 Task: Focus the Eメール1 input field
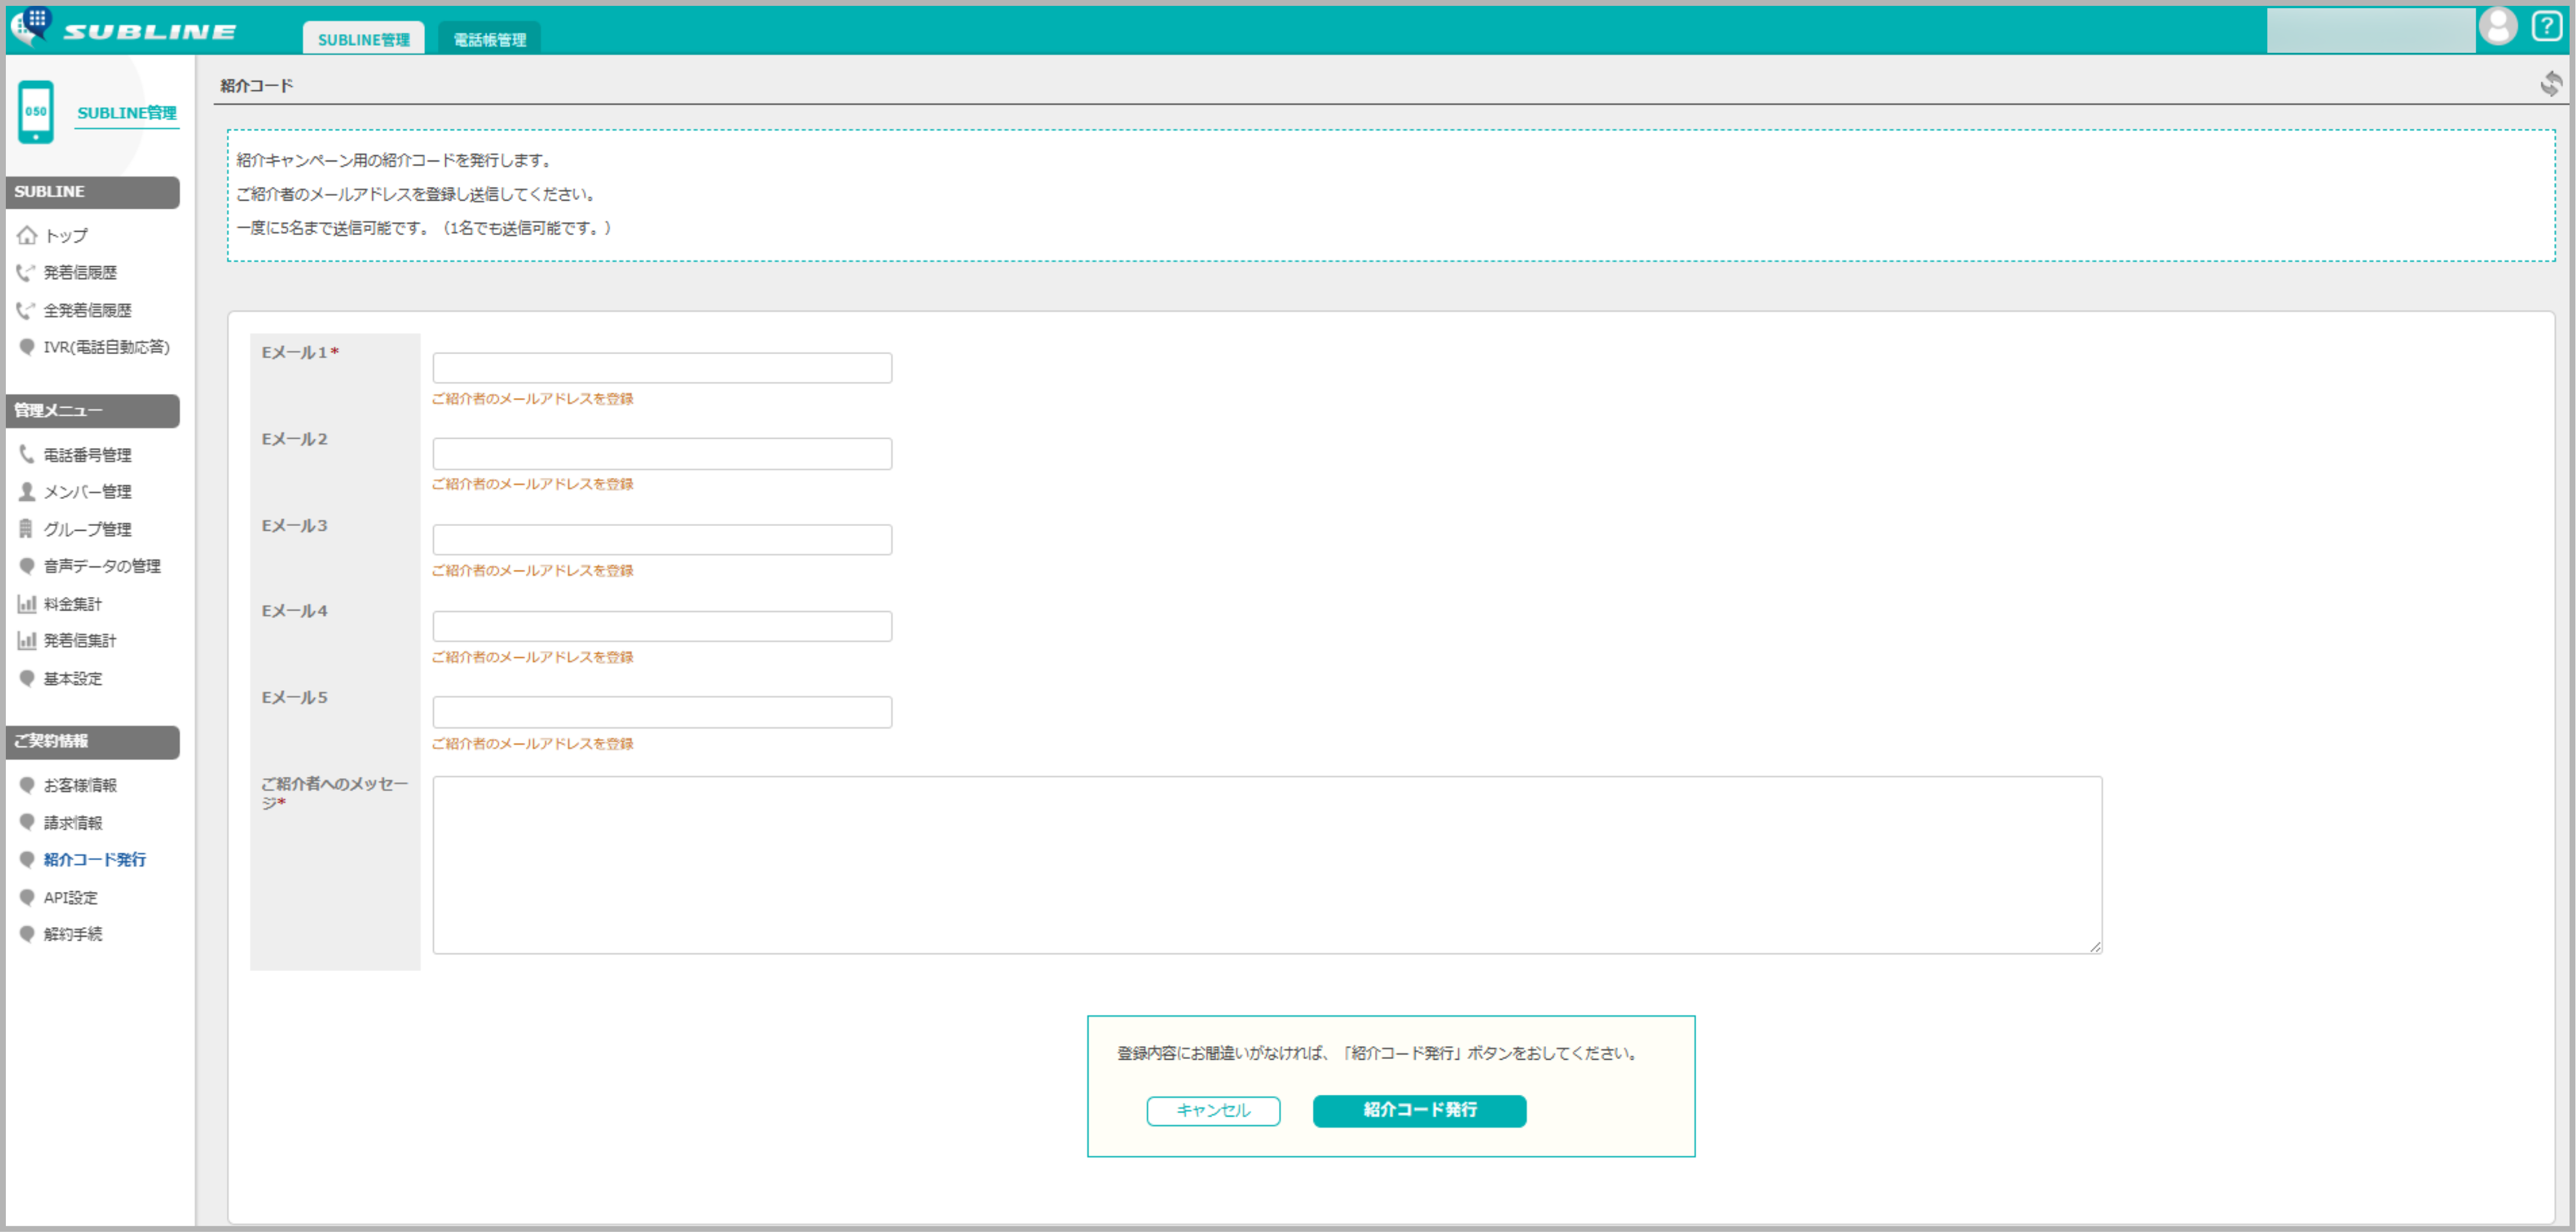coord(661,367)
